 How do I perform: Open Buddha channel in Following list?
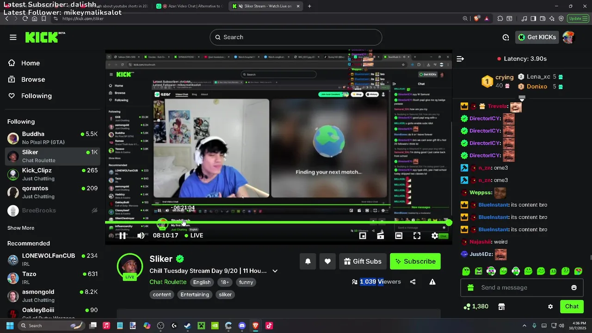53,138
